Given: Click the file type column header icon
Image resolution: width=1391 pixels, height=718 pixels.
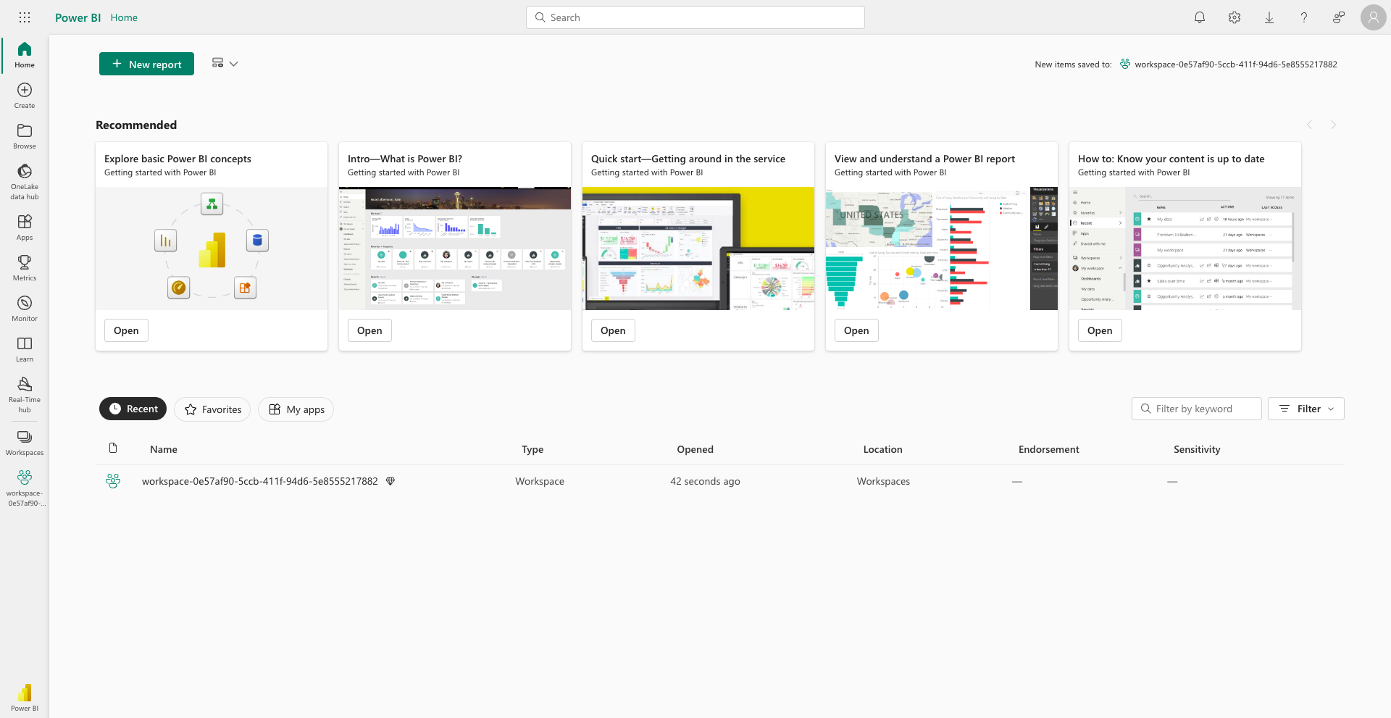Looking at the screenshot, I should coord(113,448).
